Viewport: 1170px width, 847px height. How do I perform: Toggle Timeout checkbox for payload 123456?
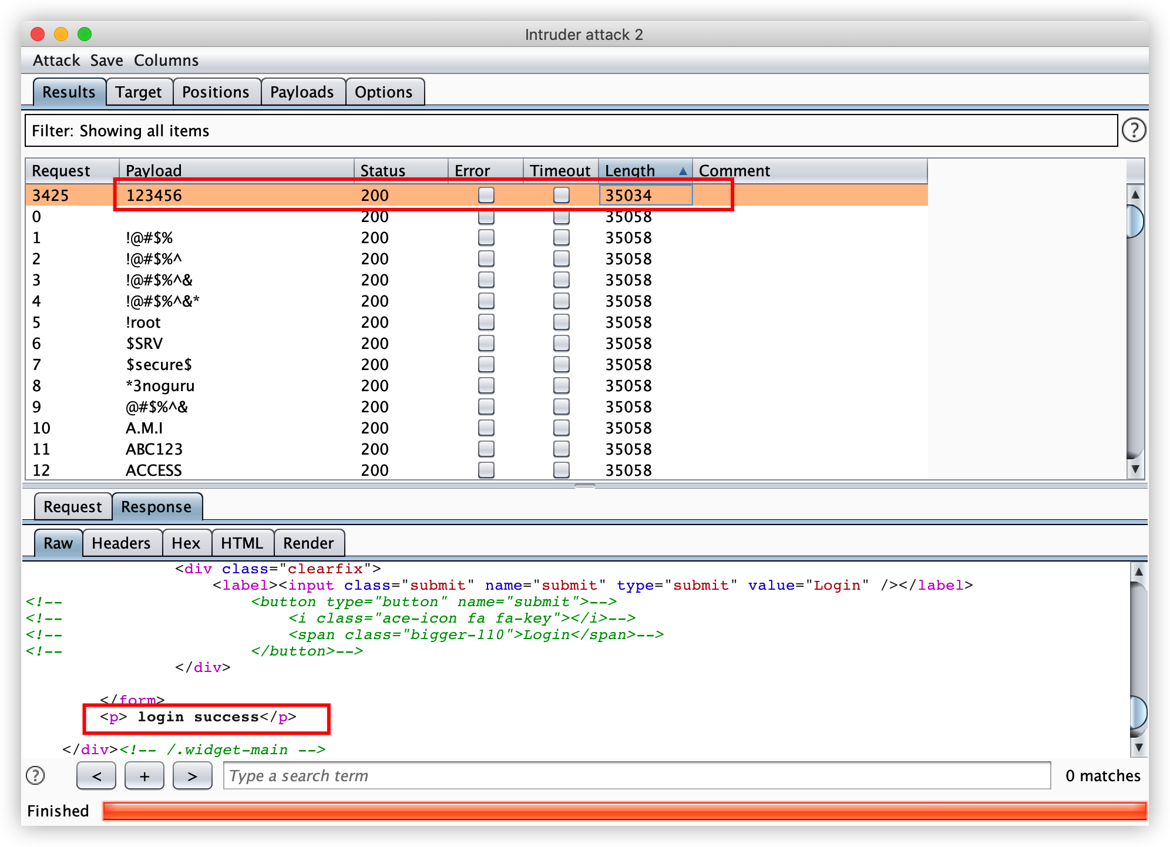561,195
